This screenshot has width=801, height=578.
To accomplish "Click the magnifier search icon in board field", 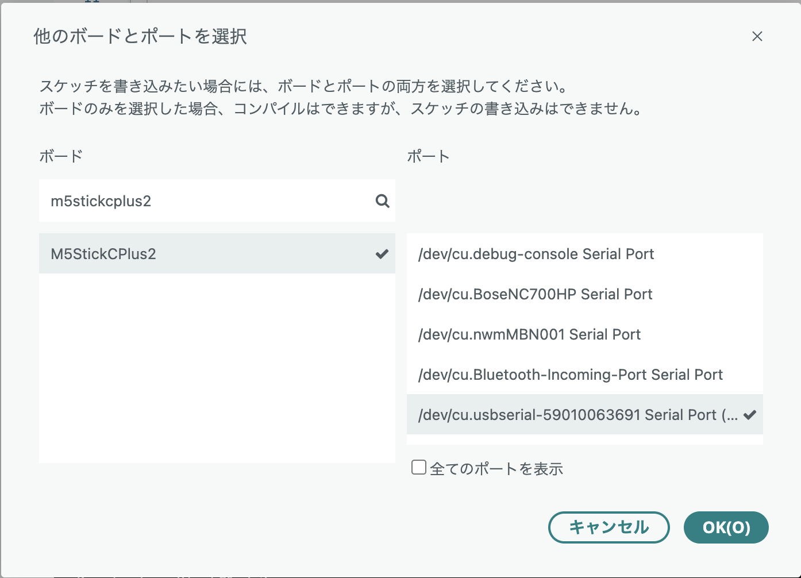I will coord(382,201).
